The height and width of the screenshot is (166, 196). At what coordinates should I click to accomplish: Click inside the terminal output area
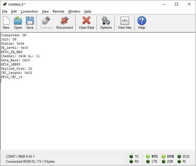tap(97, 115)
